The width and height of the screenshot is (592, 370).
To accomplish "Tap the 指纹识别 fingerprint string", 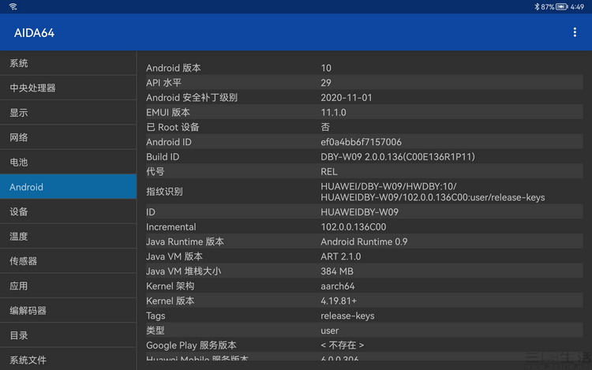I will point(433,192).
